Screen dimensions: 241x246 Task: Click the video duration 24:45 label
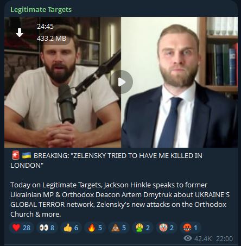click(x=45, y=27)
